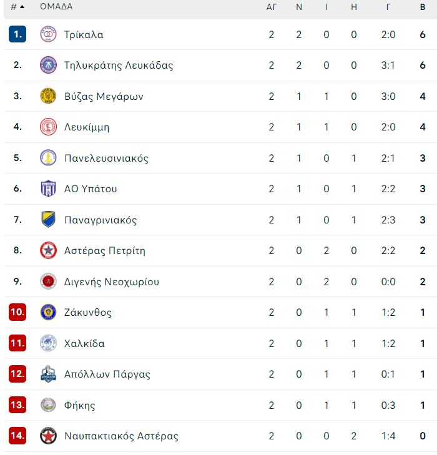Open the Πανελευσινιακός team link
The width and height of the screenshot is (437, 455).
(106, 158)
